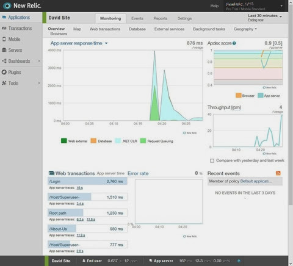Open the 3.4 s app server trace
Viewport: 293px width, 266px height.
pyautogui.click(x=80, y=204)
